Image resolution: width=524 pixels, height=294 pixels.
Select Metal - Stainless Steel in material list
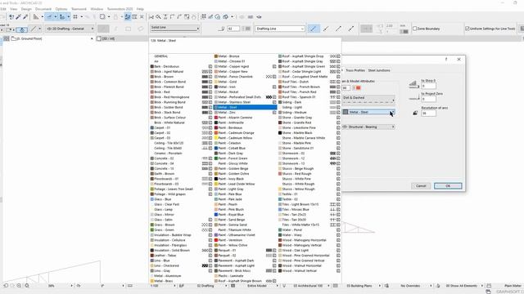point(246,102)
